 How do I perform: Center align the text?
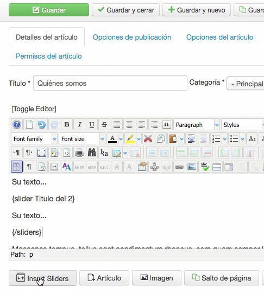(x=129, y=124)
